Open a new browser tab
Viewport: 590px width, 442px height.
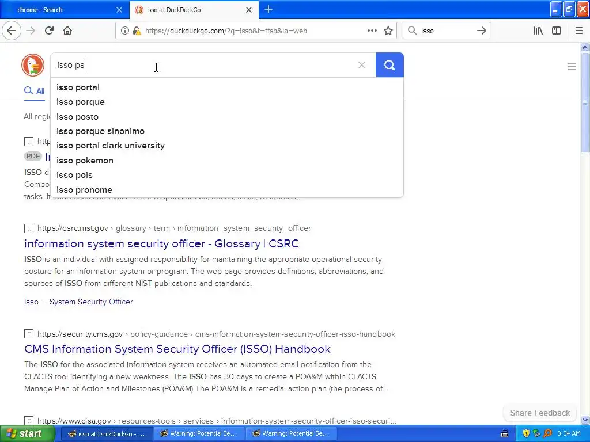pos(268,9)
